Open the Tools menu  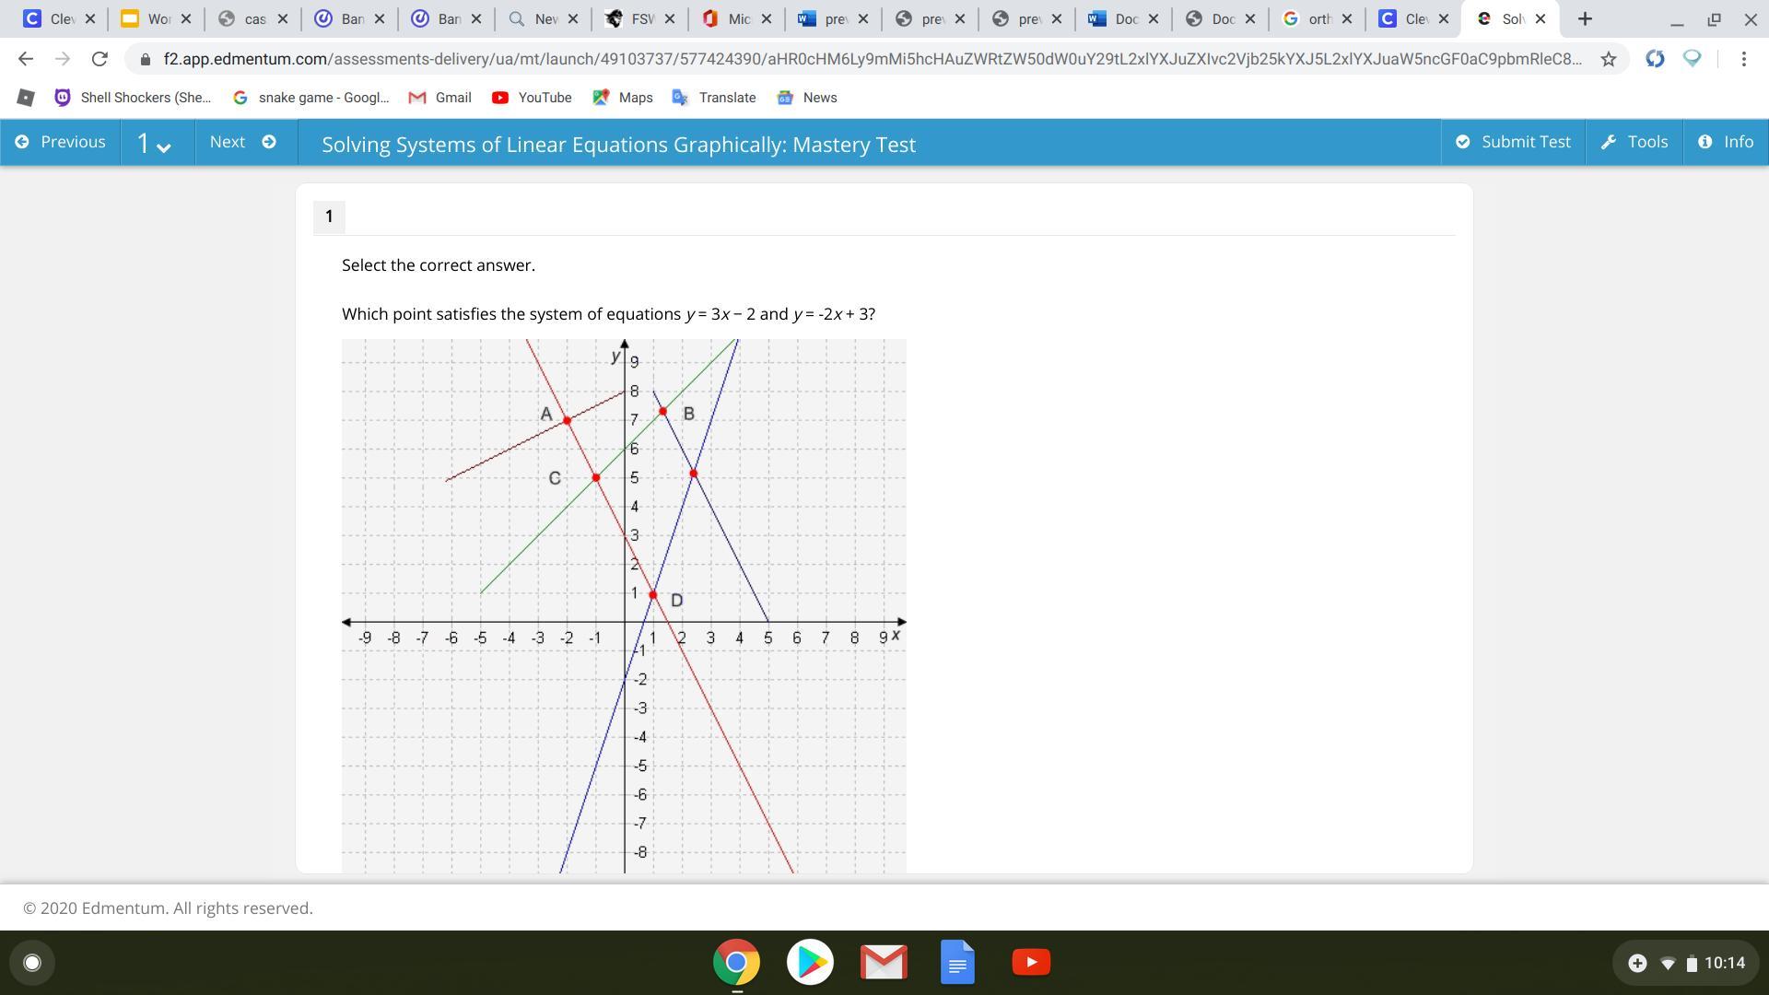pyautogui.click(x=1634, y=142)
